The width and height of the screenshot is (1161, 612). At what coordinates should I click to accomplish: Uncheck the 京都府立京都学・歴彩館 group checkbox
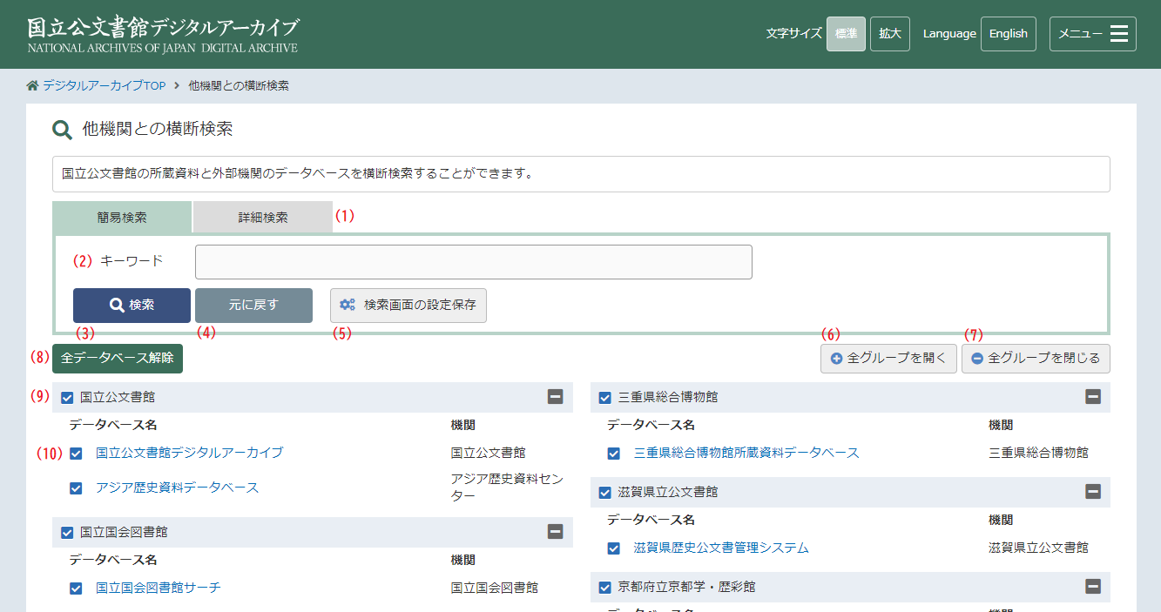pyautogui.click(x=605, y=588)
